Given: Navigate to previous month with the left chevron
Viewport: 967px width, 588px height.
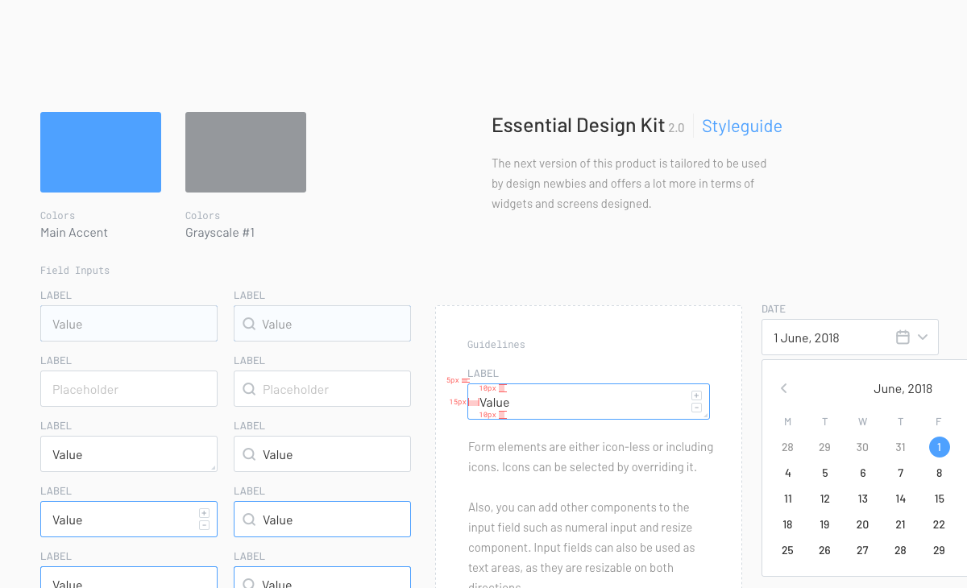Looking at the screenshot, I should tap(783, 388).
